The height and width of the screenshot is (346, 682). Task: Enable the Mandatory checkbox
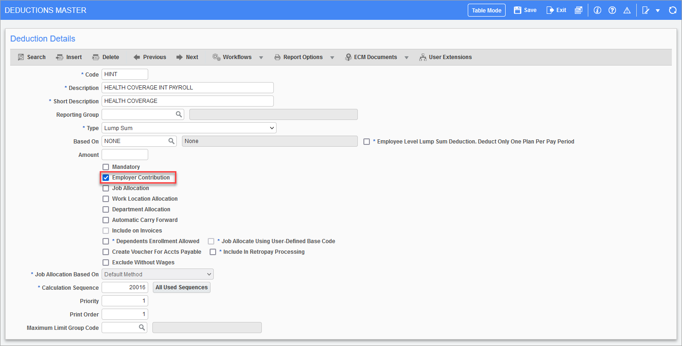[x=106, y=167]
